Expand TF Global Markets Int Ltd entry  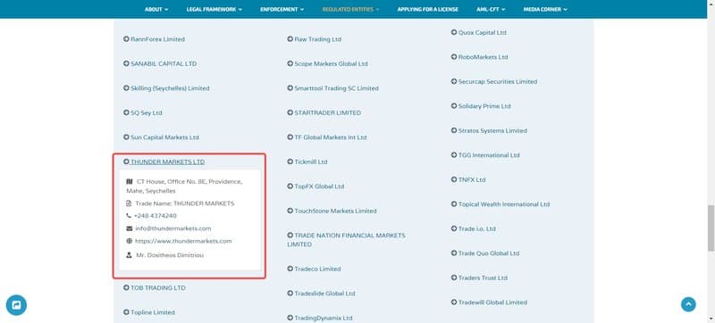[327, 137]
